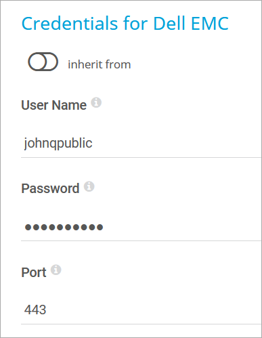Click the underline beneath the Password field

click(141, 240)
